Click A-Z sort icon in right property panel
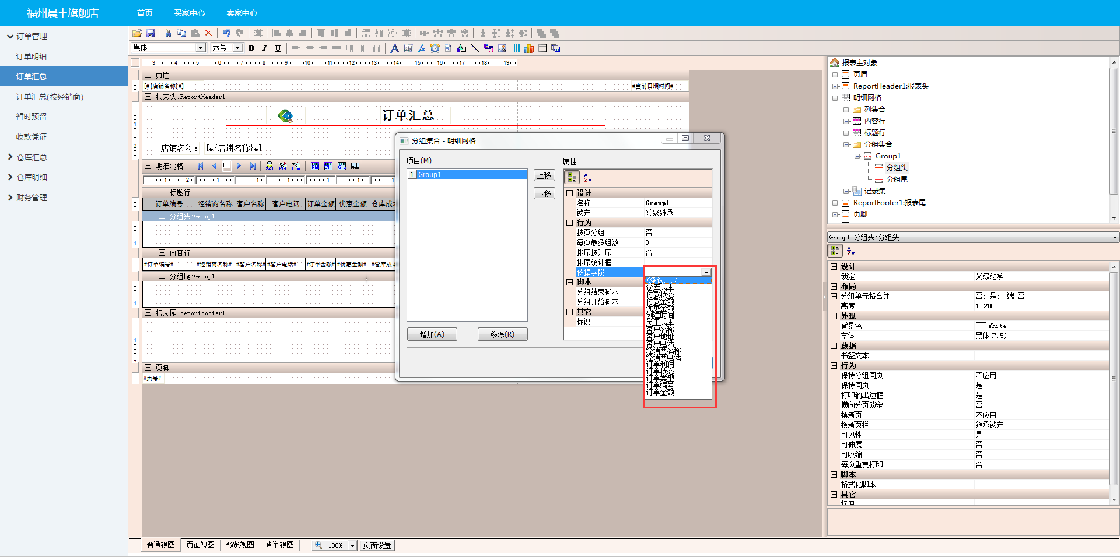 850,251
